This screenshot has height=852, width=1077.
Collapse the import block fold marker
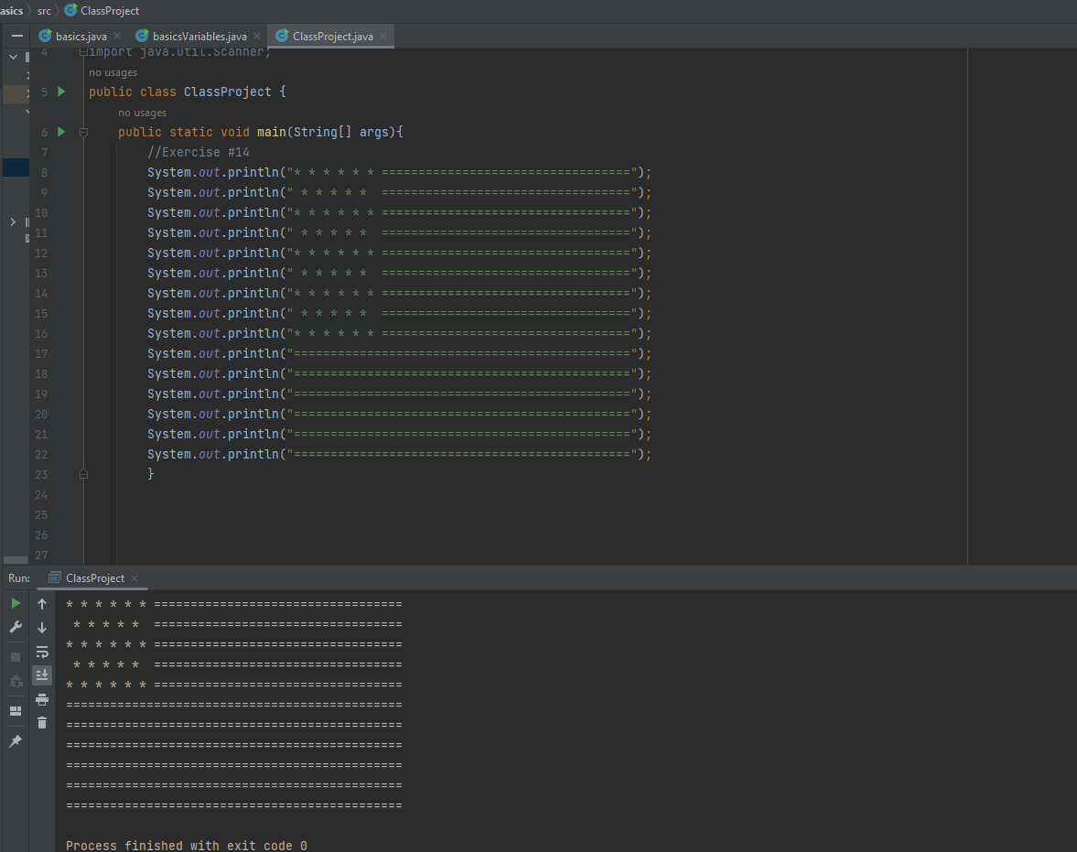click(83, 52)
